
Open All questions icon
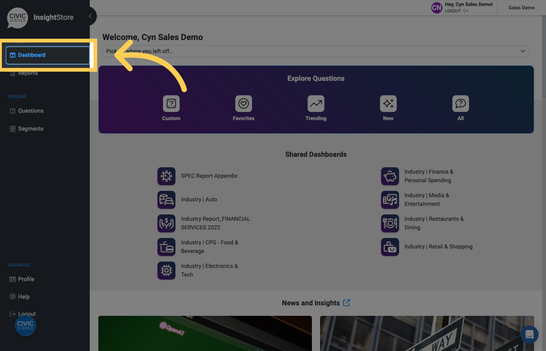coord(461,104)
